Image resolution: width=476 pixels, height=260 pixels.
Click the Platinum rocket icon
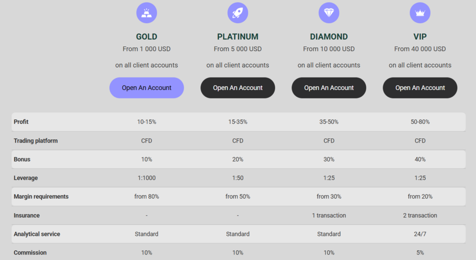238,13
